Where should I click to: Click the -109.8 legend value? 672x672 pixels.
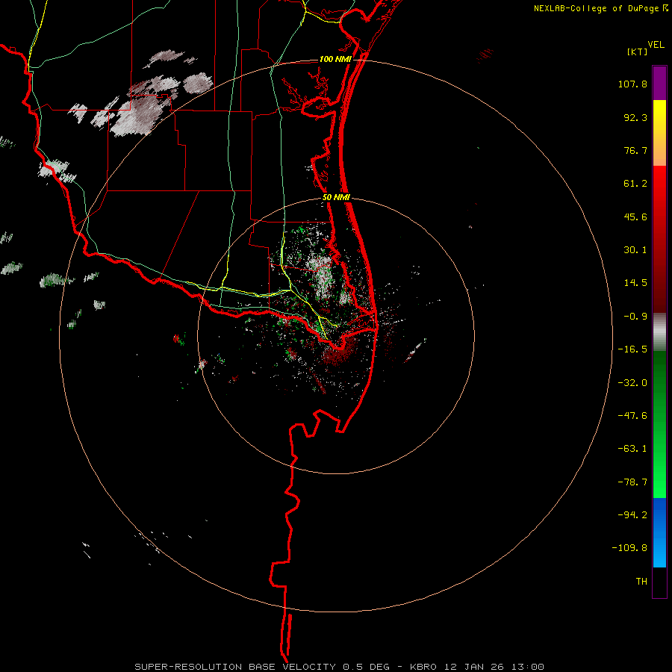coord(630,548)
